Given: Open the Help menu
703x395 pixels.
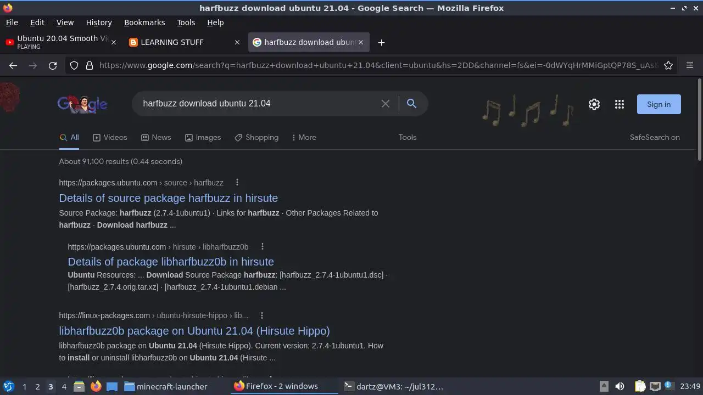Looking at the screenshot, I should click(x=215, y=22).
